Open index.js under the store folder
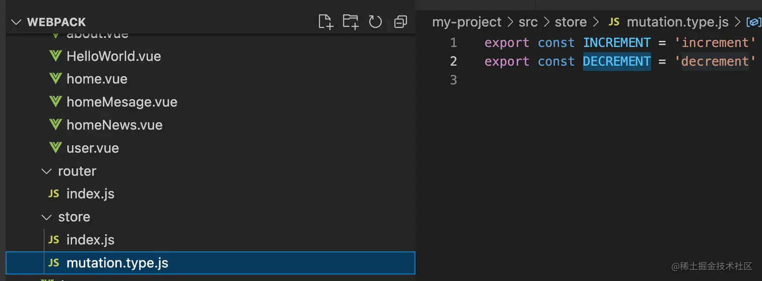This screenshot has width=762, height=281. 90,240
